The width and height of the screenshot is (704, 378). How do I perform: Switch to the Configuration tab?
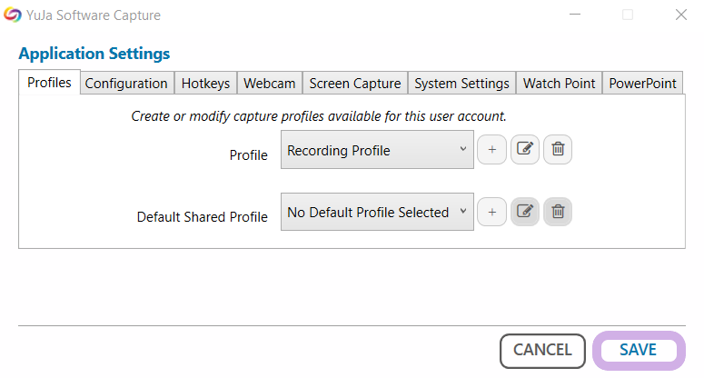[x=126, y=83]
